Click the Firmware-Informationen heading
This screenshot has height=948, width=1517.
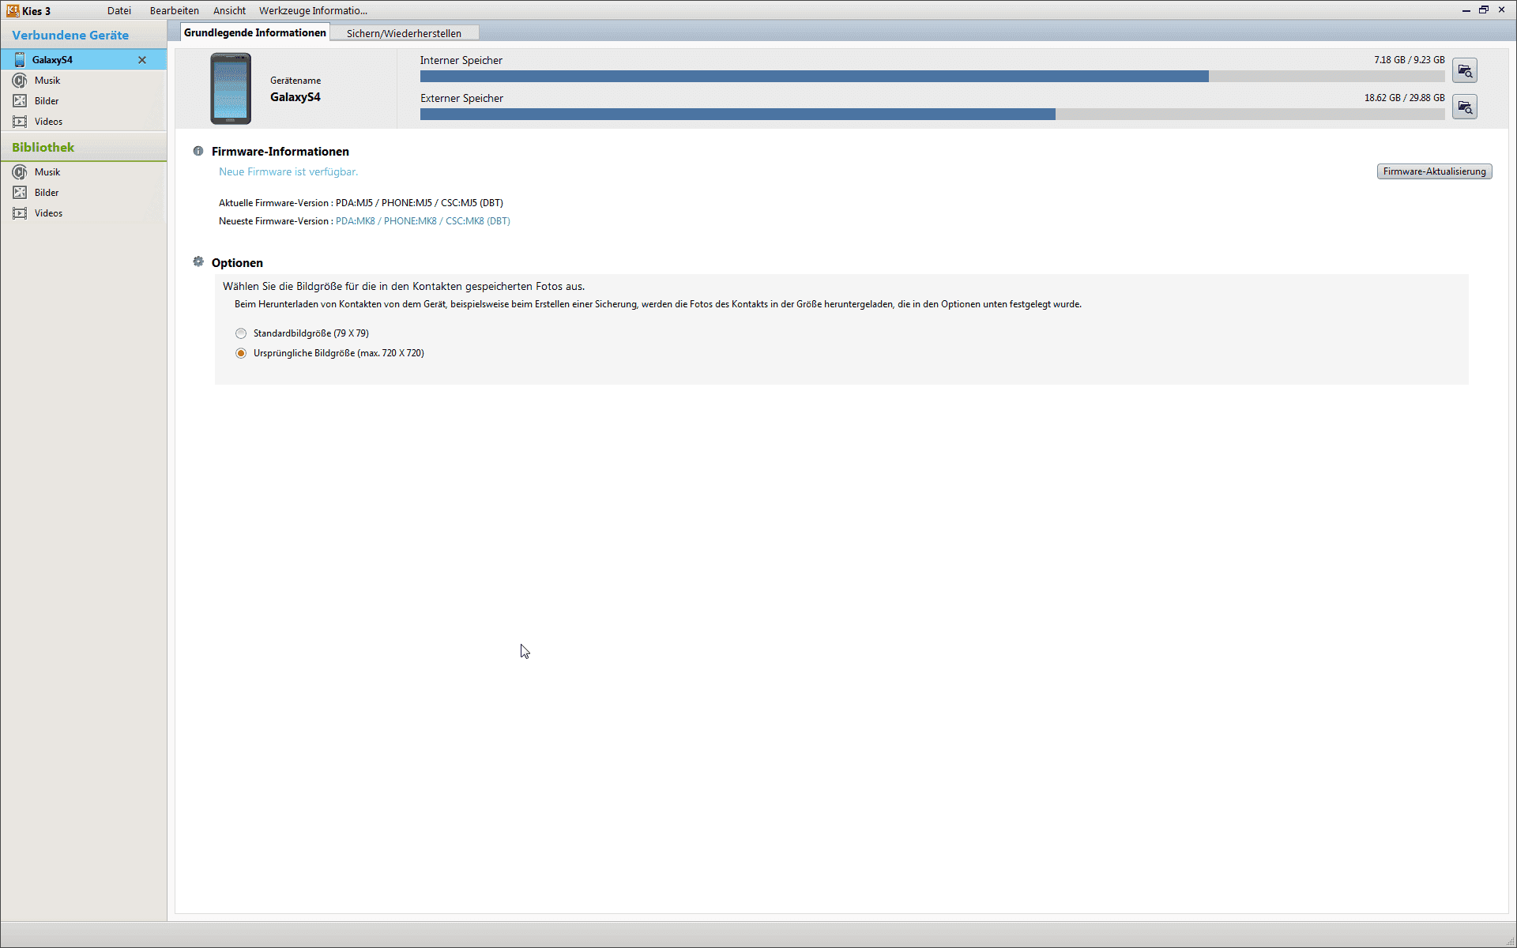point(280,152)
